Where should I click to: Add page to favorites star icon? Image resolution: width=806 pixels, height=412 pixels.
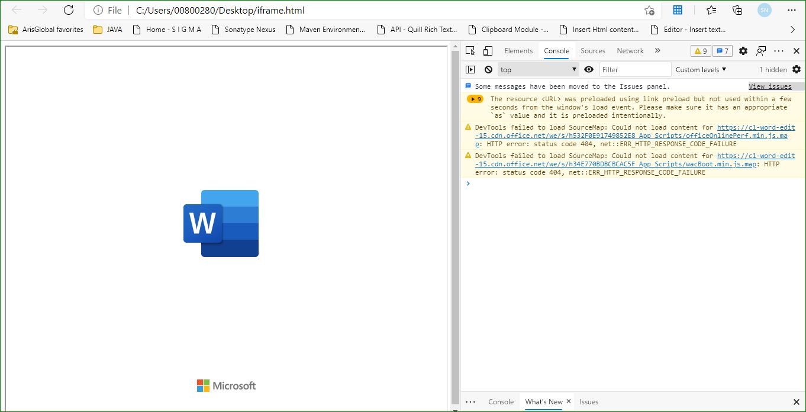(x=649, y=10)
